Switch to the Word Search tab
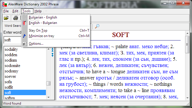The width and height of the screenshot is (192, 108). click(13, 26)
